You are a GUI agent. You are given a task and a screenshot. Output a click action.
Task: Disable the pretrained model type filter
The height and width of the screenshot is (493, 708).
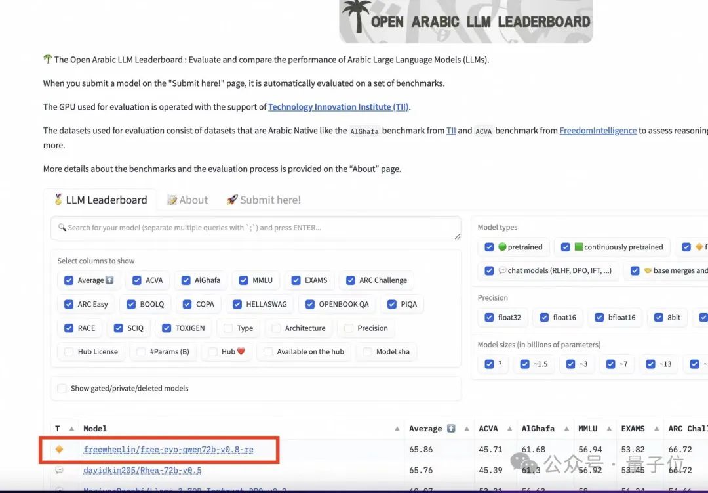tap(489, 247)
